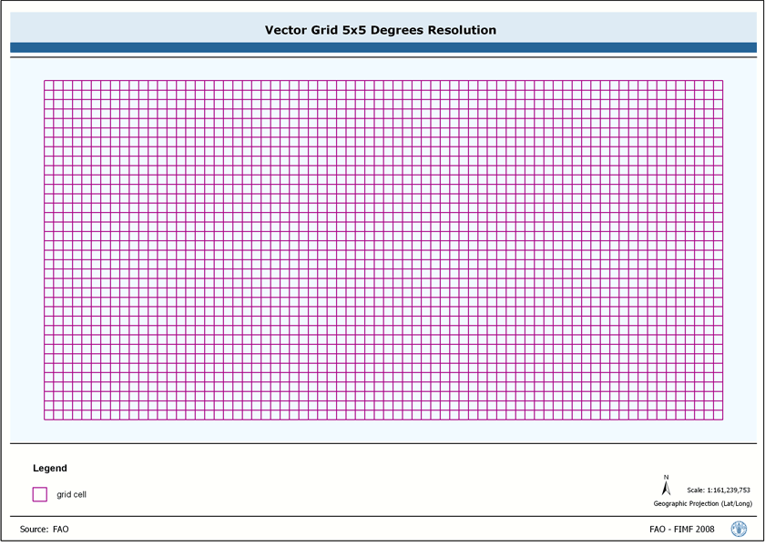Click the map title "Vector Grid 5x5 Degrees Resolution"
The width and height of the screenshot is (765, 546).
point(381,30)
